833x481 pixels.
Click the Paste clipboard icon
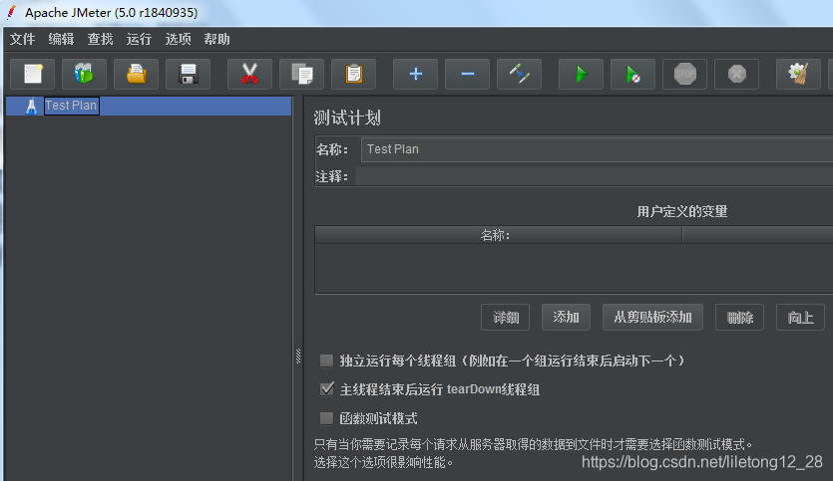tap(354, 74)
